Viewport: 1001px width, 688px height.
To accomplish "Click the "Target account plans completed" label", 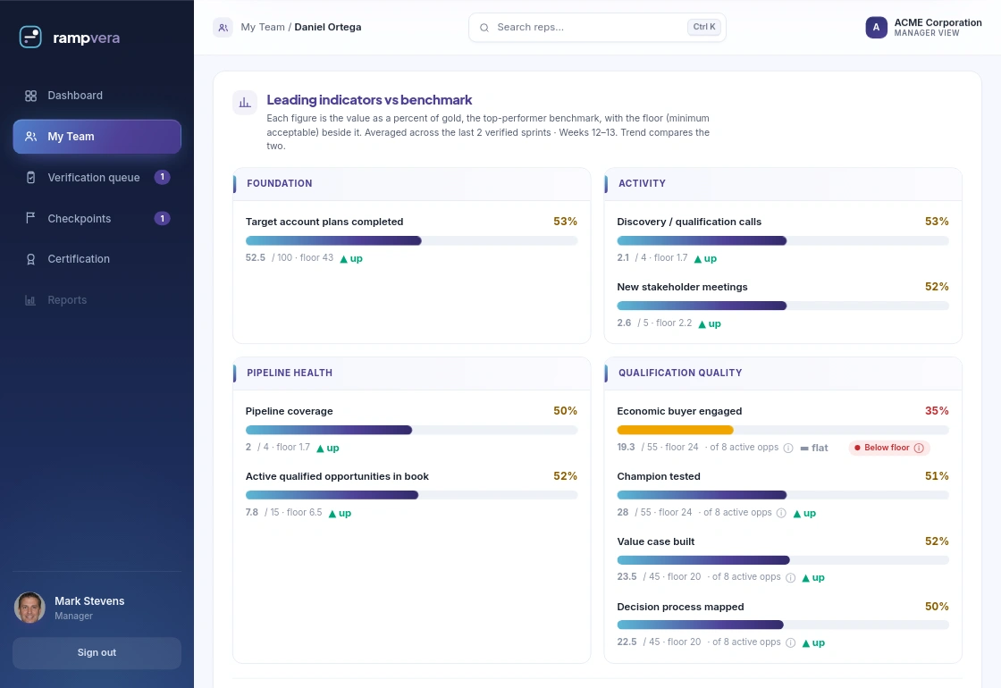I will [324, 222].
